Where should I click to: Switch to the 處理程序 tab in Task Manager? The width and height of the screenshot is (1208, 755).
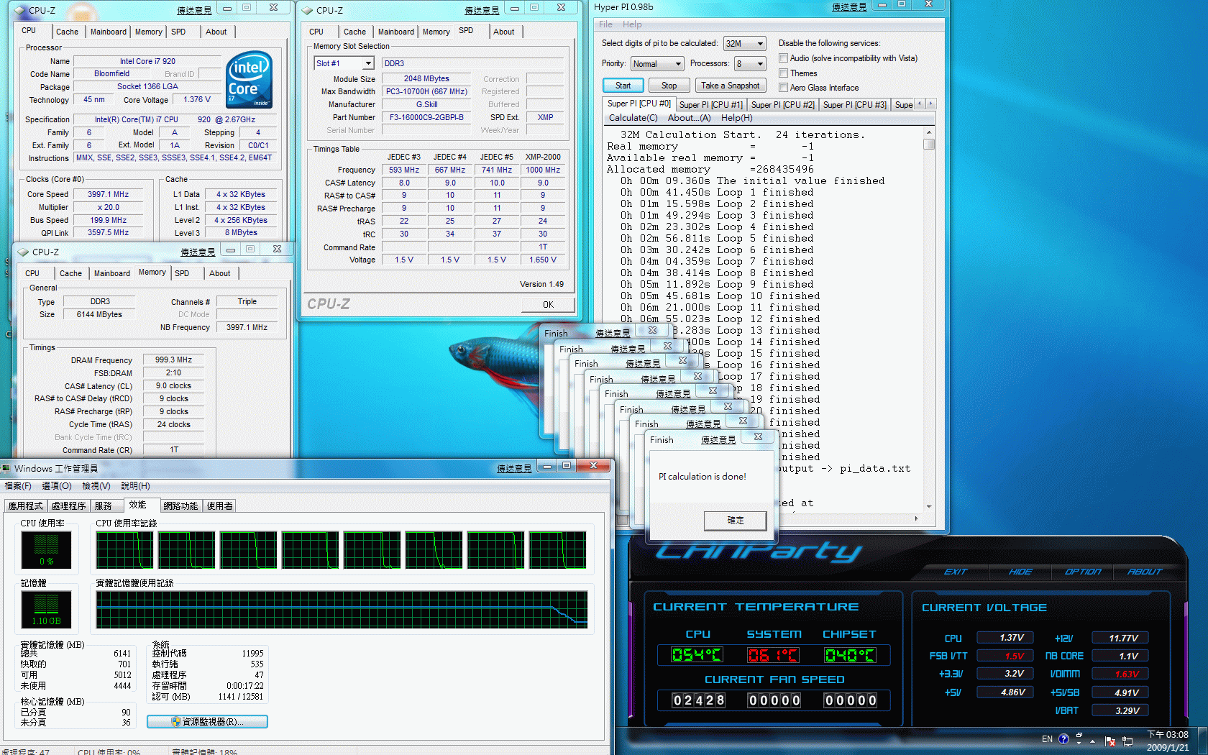point(68,506)
